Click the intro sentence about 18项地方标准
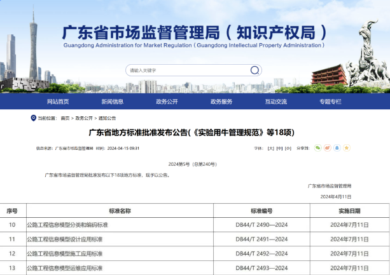390x275 pixels. 108,175
